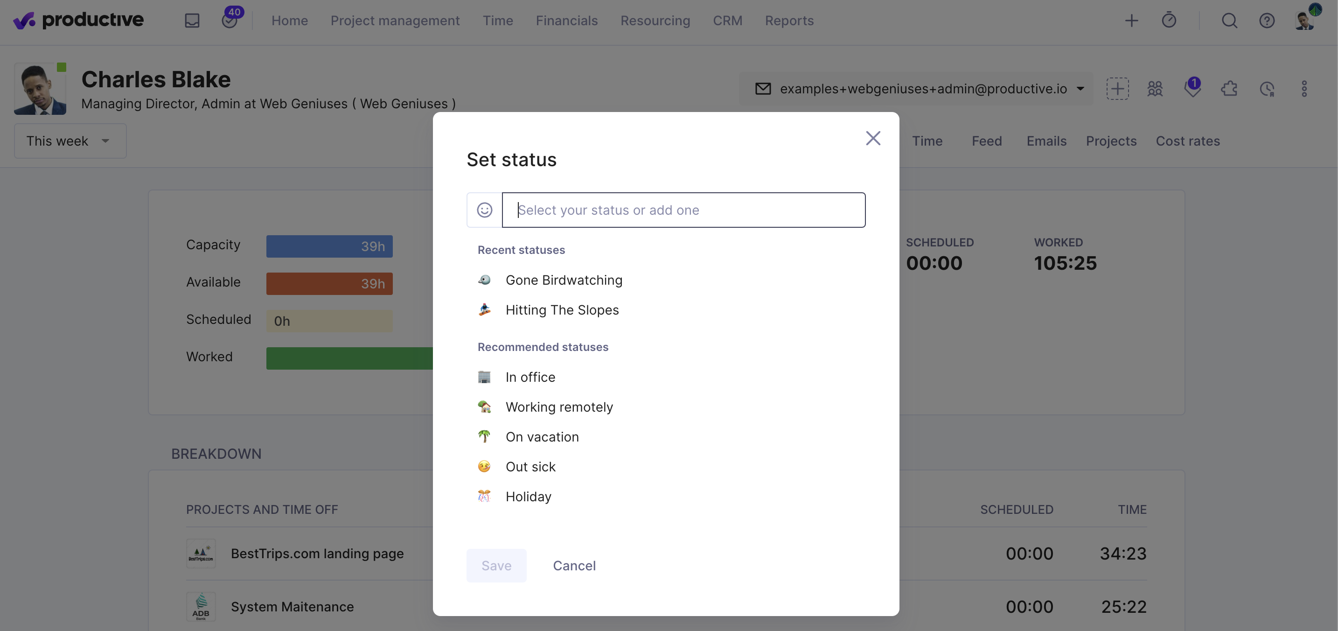
Task: Open the Time menu in top bar
Action: (x=498, y=21)
